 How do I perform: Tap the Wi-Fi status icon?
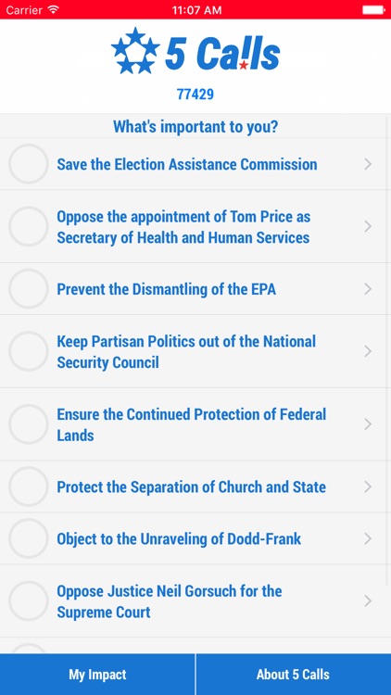(53, 10)
